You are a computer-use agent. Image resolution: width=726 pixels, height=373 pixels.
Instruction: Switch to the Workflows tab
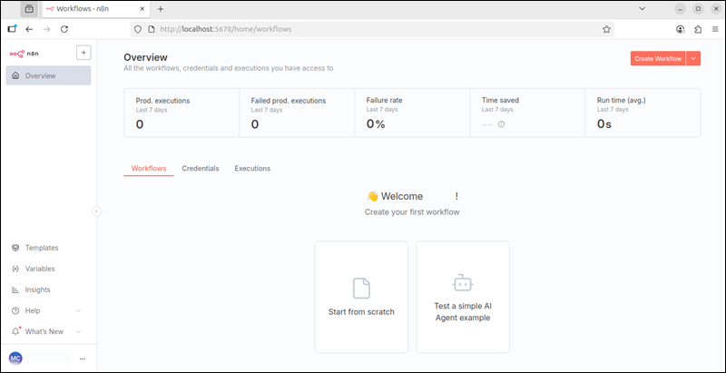149,169
